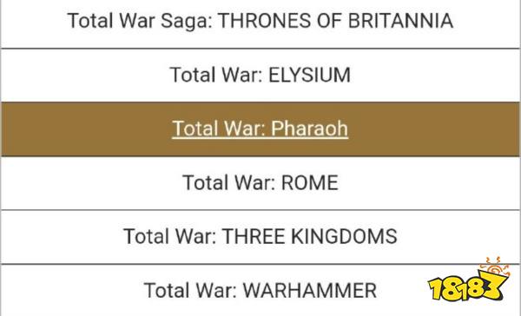Click the bottom row labeled WARHAMMER
The height and width of the screenshot is (316, 521).
click(260, 291)
